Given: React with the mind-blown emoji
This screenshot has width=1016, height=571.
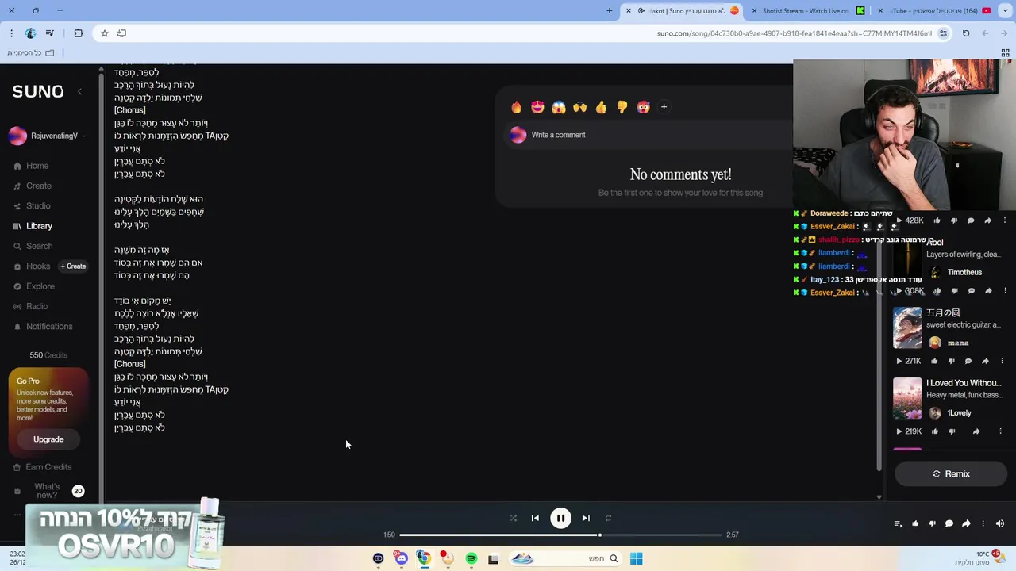Looking at the screenshot, I should [643, 107].
